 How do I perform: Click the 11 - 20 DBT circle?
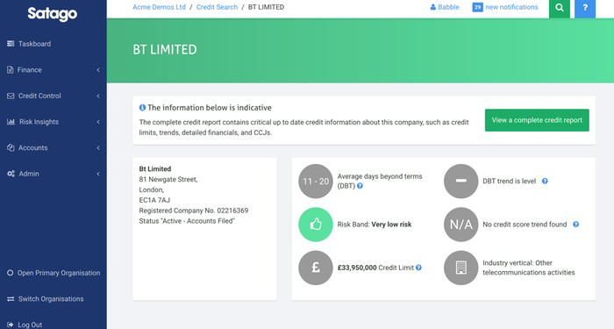(x=316, y=182)
